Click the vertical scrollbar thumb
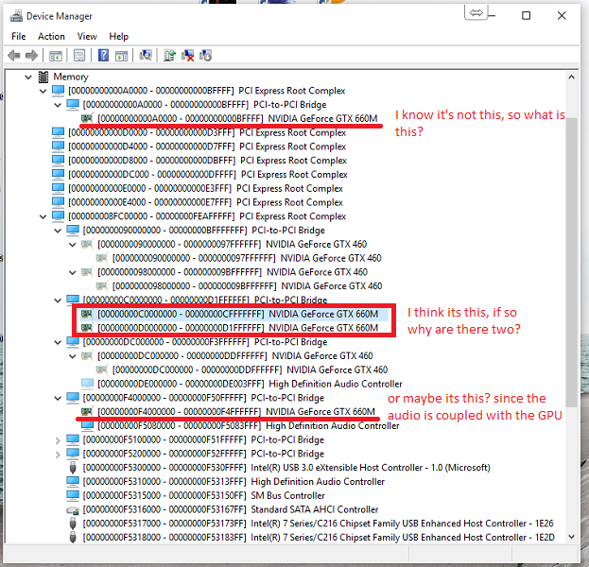This screenshot has width=589, height=567. pos(571,263)
